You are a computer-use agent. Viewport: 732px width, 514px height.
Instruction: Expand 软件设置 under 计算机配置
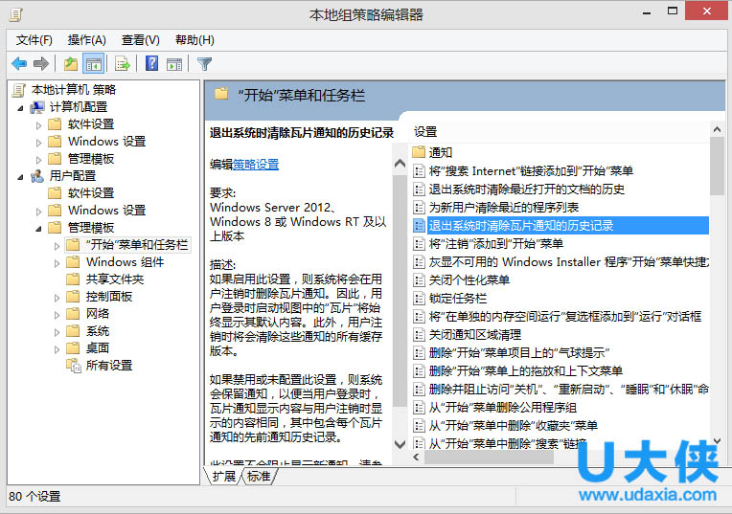tap(38, 125)
